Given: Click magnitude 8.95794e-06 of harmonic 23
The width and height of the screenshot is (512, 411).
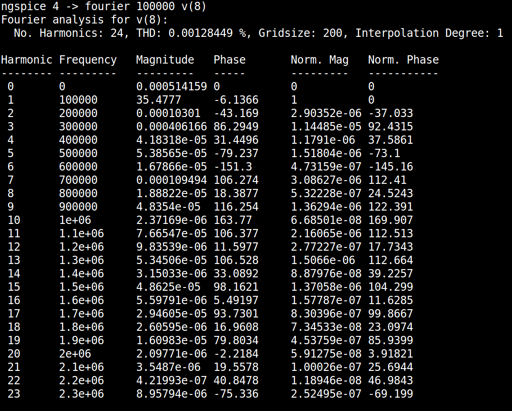Looking at the screenshot, I should (172, 394).
